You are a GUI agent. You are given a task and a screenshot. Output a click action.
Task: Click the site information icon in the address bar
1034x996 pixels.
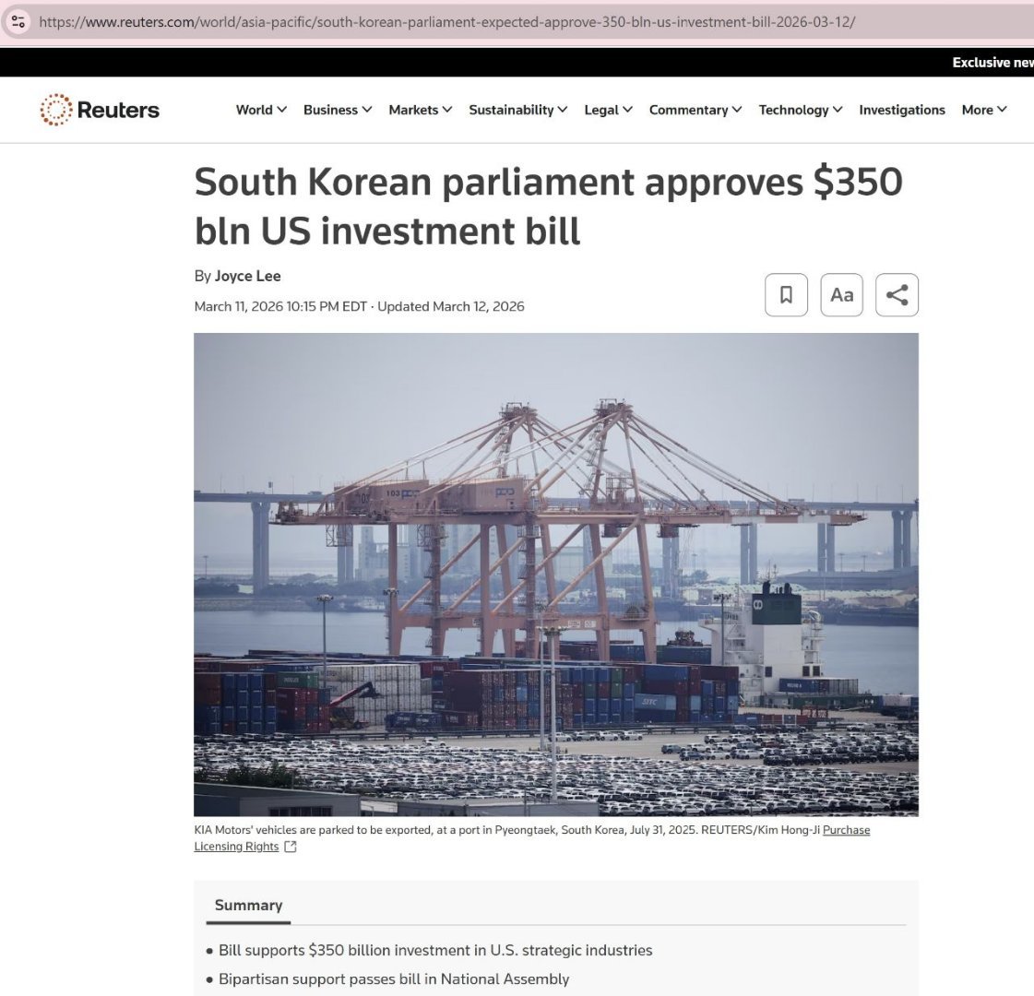pos(19,21)
